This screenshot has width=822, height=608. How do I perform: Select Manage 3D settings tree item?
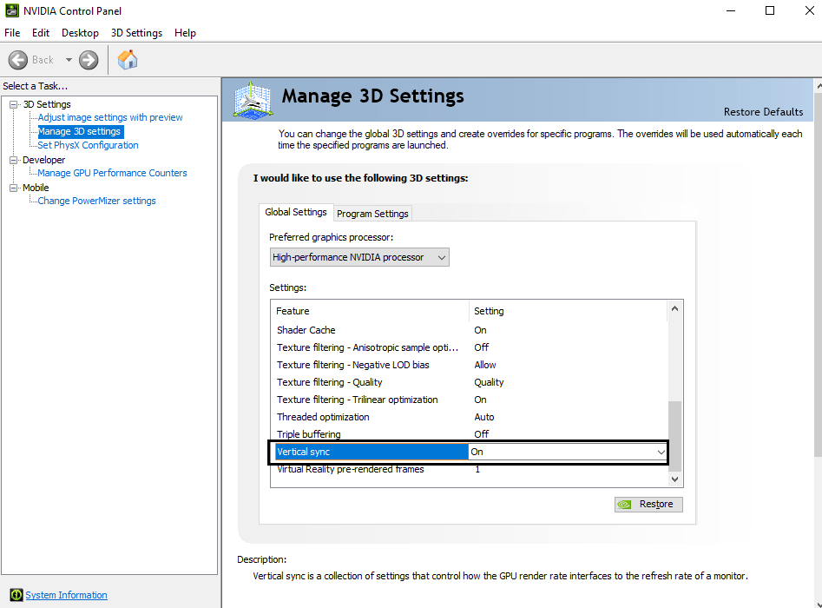(x=80, y=132)
